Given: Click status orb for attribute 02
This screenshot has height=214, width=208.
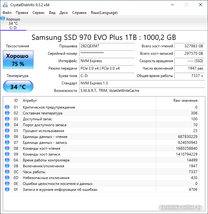Looking at the screenshot, I should 7,113.
